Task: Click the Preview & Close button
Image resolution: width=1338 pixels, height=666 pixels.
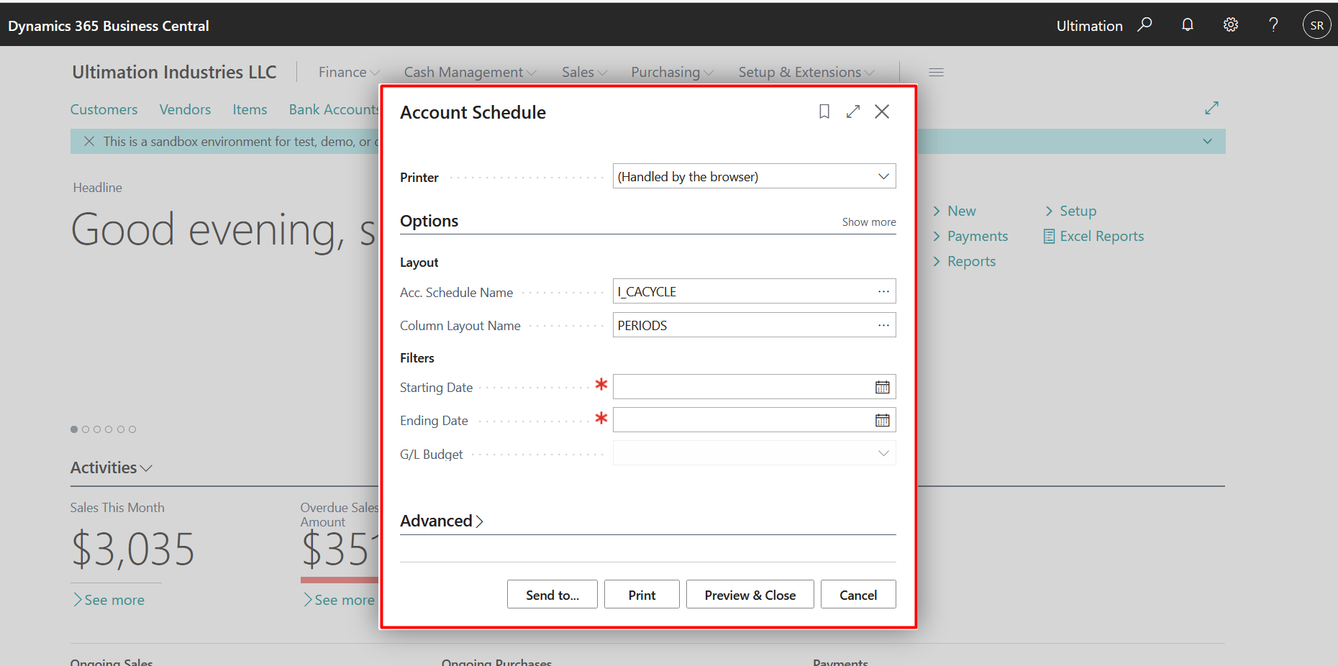Action: pyautogui.click(x=750, y=594)
